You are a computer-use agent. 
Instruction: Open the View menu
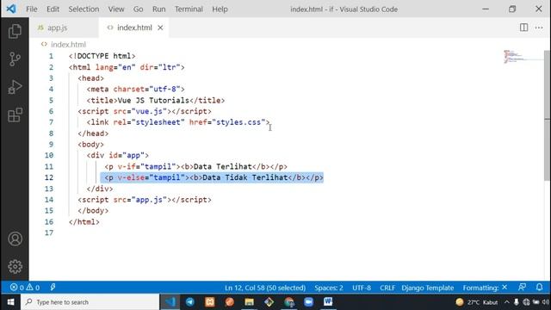(x=116, y=9)
